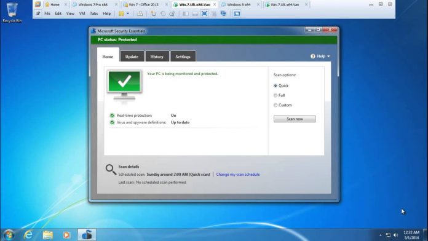The height and width of the screenshot is (241, 428).
Task: Switch to the Windows 8 x64 tab
Action: tap(240, 5)
